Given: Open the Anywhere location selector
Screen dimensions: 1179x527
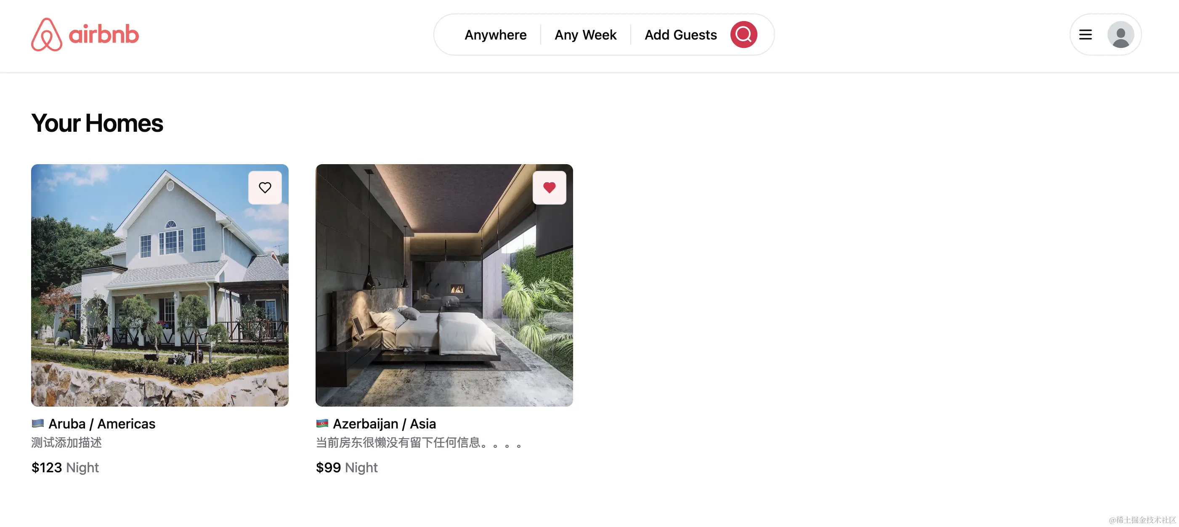Looking at the screenshot, I should [x=495, y=35].
